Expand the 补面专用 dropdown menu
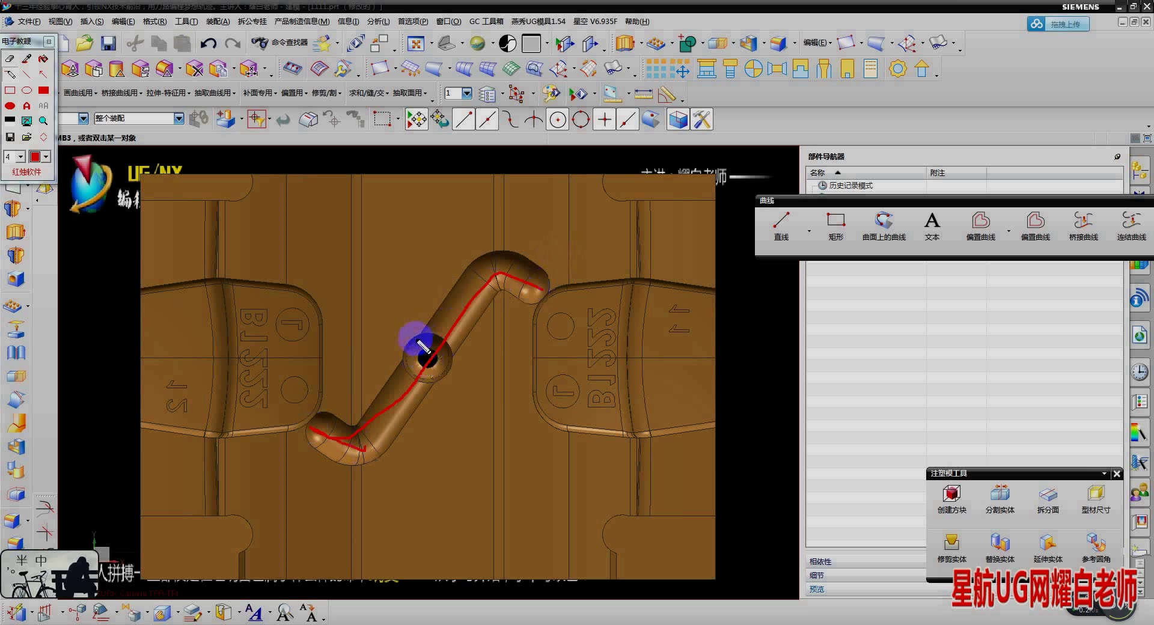Image resolution: width=1154 pixels, height=625 pixels. click(x=260, y=93)
